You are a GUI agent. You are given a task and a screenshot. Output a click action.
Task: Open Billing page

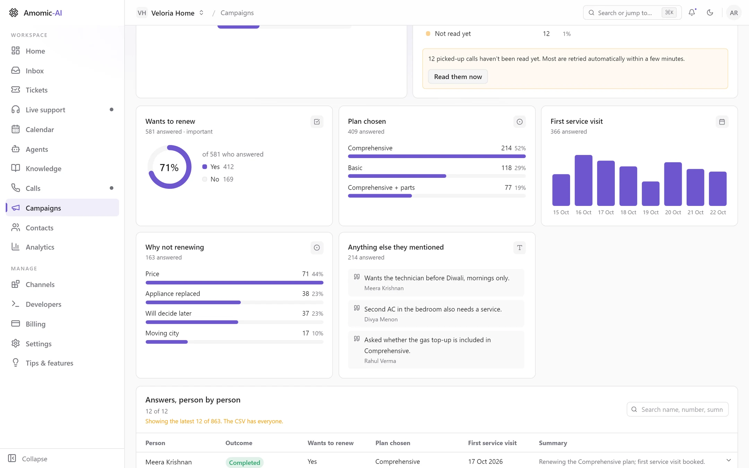pos(62,324)
